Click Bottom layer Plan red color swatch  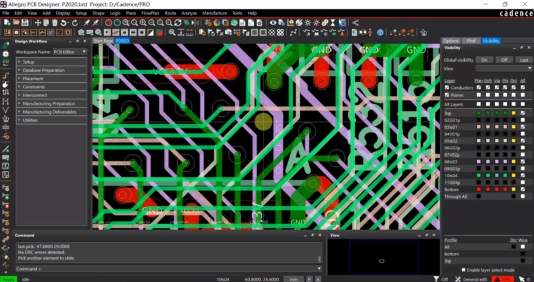(x=479, y=190)
